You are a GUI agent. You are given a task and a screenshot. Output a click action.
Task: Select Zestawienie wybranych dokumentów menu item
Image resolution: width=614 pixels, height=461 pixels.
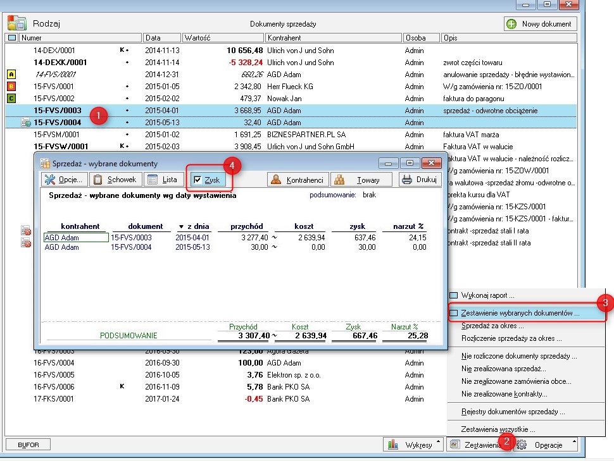click(x=520, y=313)
